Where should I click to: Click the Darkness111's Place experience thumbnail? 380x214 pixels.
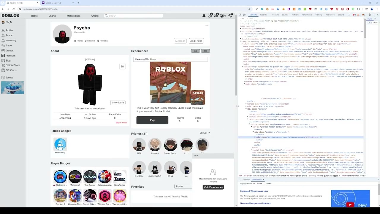[171, 82]
